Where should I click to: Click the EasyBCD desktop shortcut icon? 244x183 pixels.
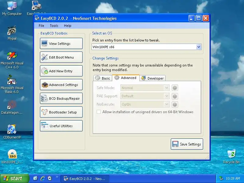point(36,6)
